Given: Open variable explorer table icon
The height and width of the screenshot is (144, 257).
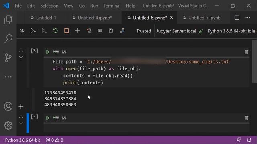Looking at the screenshot, I should (x=100, y=31).
